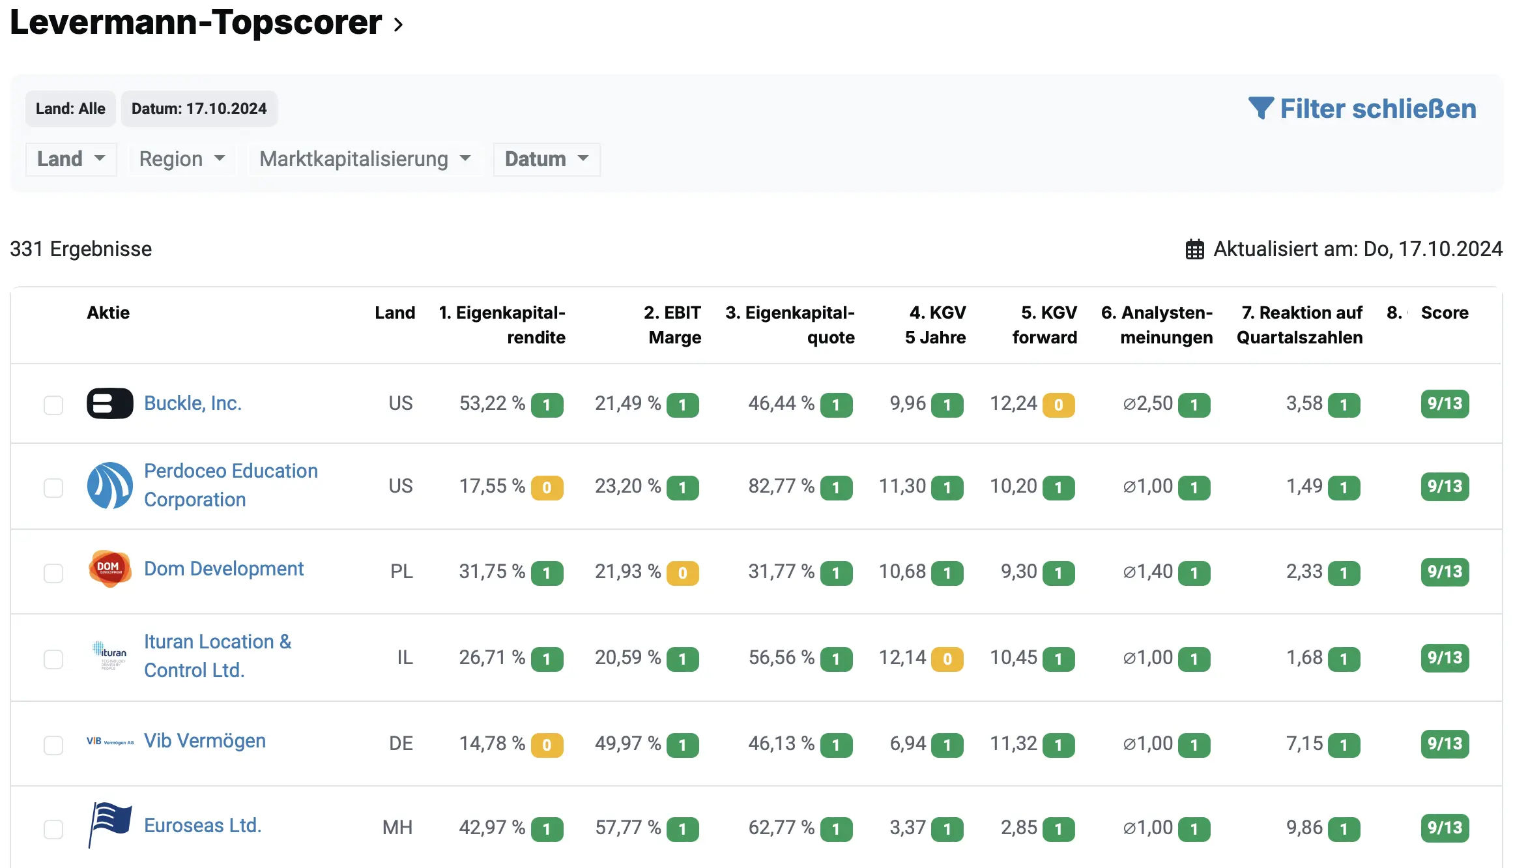Click the calendar icon next to Aktualisiert
The image size is (1513, 868).
point(1194,250)
